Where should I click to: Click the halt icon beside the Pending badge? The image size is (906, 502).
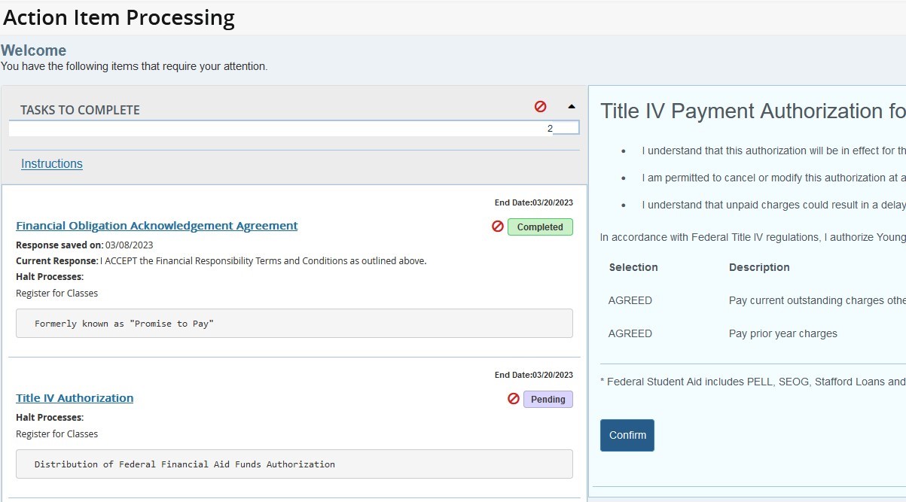(514, 399)
